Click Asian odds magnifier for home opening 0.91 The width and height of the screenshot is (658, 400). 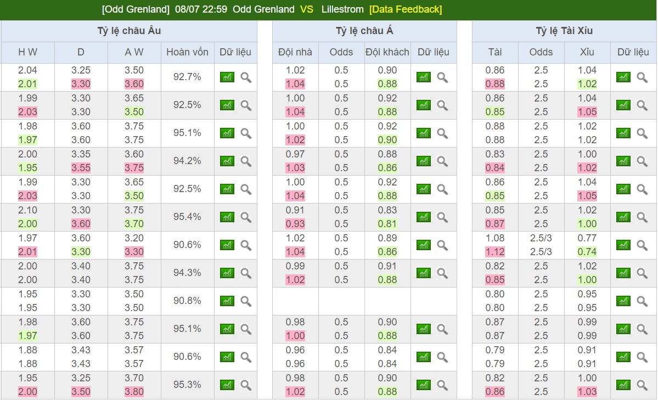tap(442, 217)
